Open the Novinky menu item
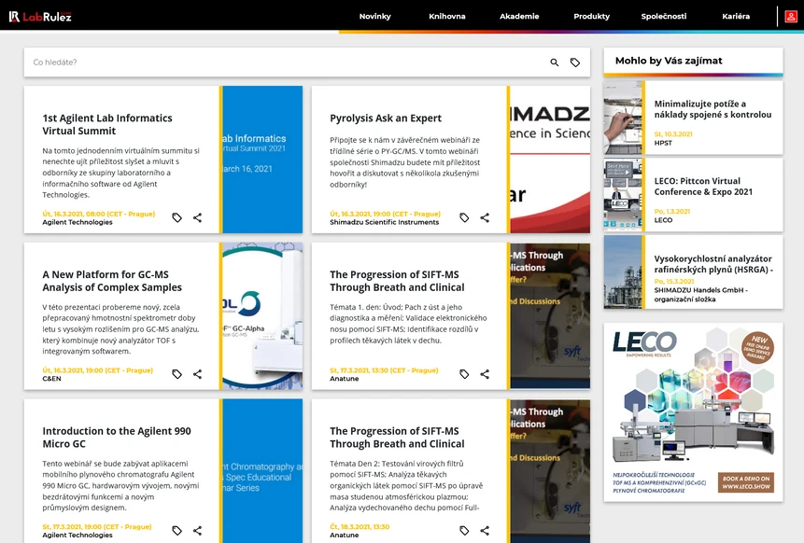 pyautogui.click(x=374, y=16)
